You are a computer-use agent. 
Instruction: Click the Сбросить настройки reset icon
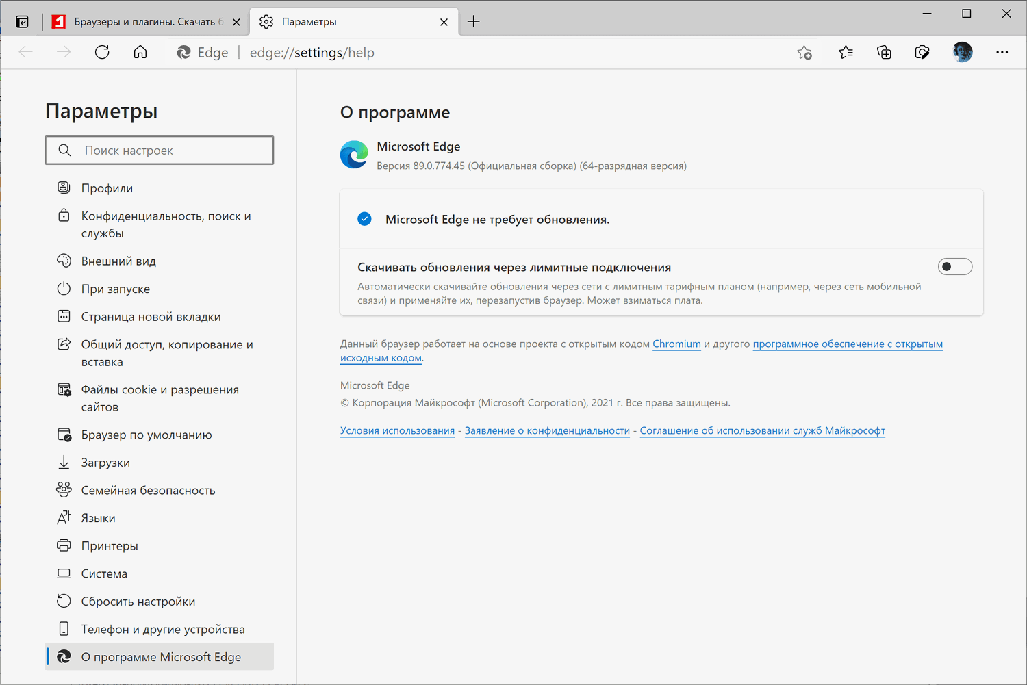tap(64, 601)
